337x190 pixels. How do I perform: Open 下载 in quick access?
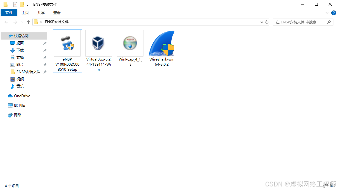[20, 50]
